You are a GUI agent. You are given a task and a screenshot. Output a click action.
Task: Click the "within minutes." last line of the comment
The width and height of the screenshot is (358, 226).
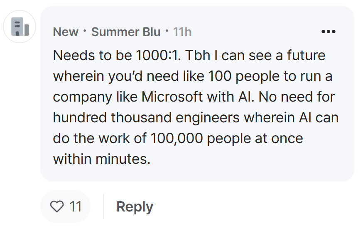[102, 159]
